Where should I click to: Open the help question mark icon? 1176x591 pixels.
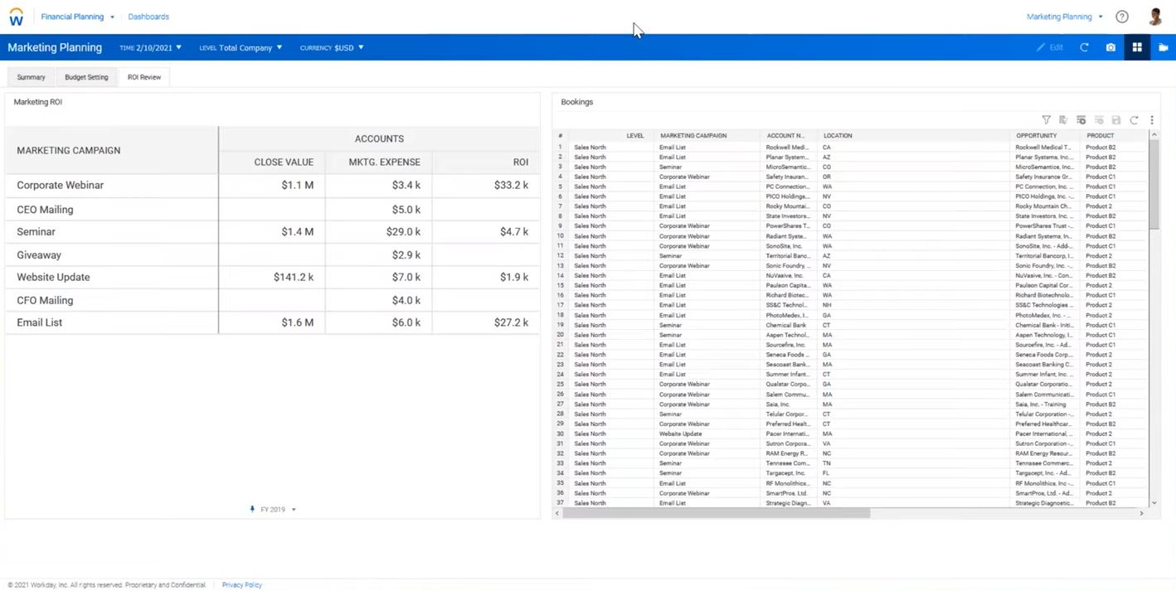(1122, 16)
